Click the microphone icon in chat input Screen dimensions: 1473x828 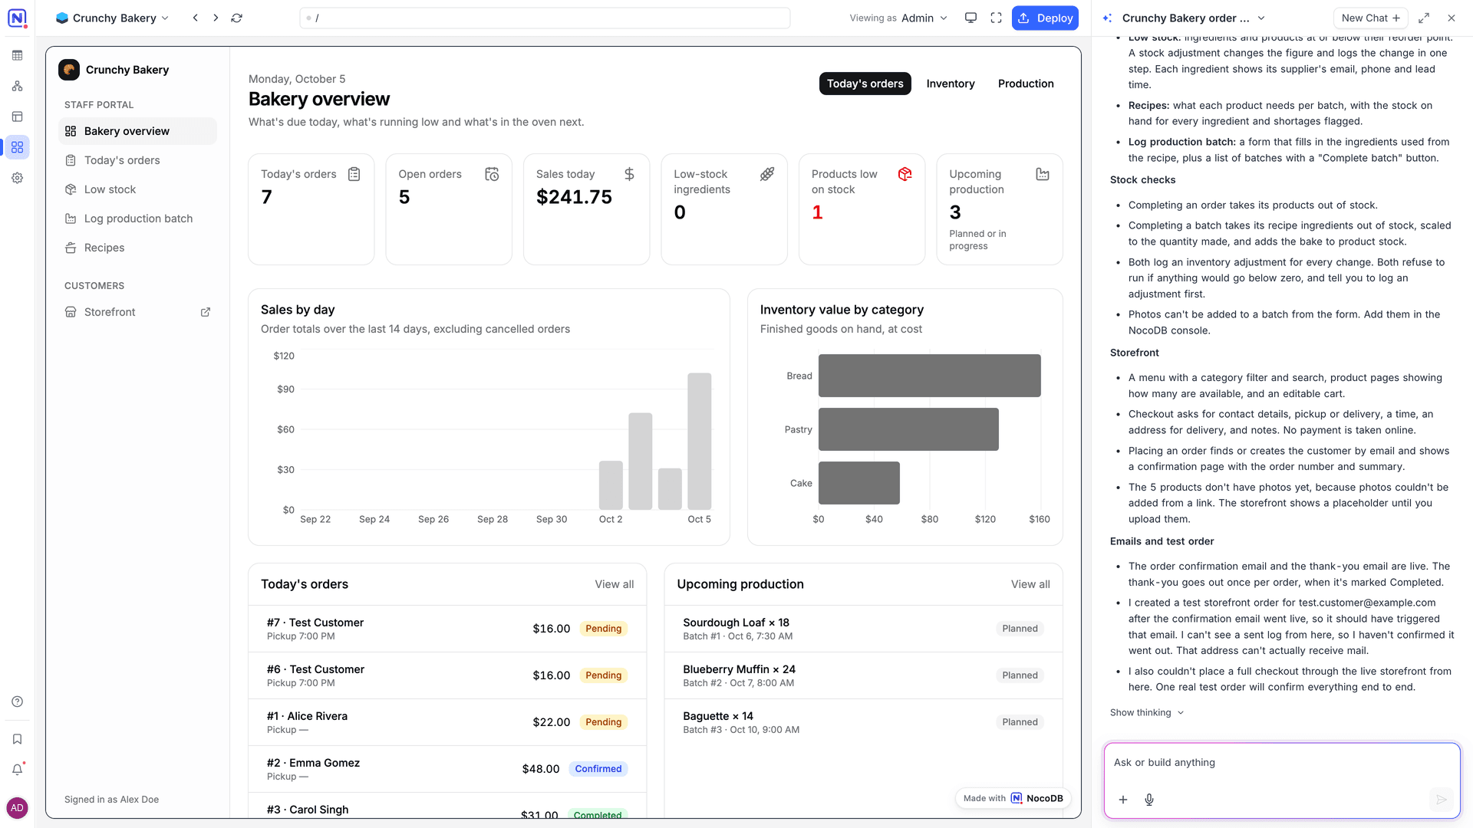[x=1149, y=800]
